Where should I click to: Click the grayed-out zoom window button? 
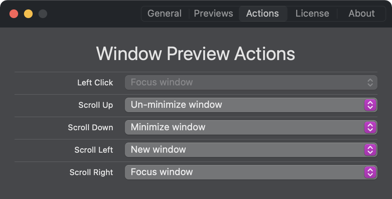[x=43, y=13]
